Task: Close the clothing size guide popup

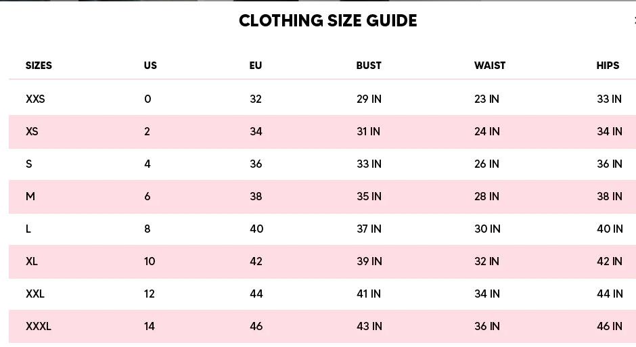Action: [x=634, y=20]
